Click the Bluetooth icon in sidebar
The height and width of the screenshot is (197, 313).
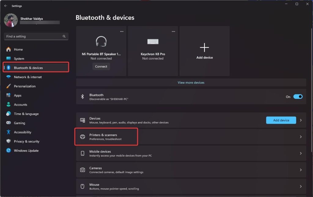[x=8, y=68]
